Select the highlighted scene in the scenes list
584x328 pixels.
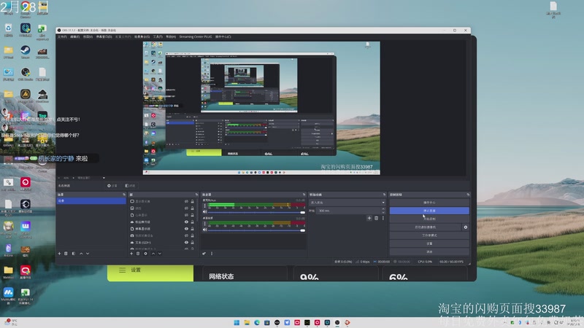coord(91,201)
